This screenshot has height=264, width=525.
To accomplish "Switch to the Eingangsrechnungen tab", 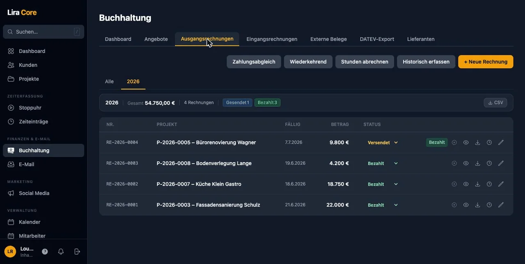I will tap(272, 39).
